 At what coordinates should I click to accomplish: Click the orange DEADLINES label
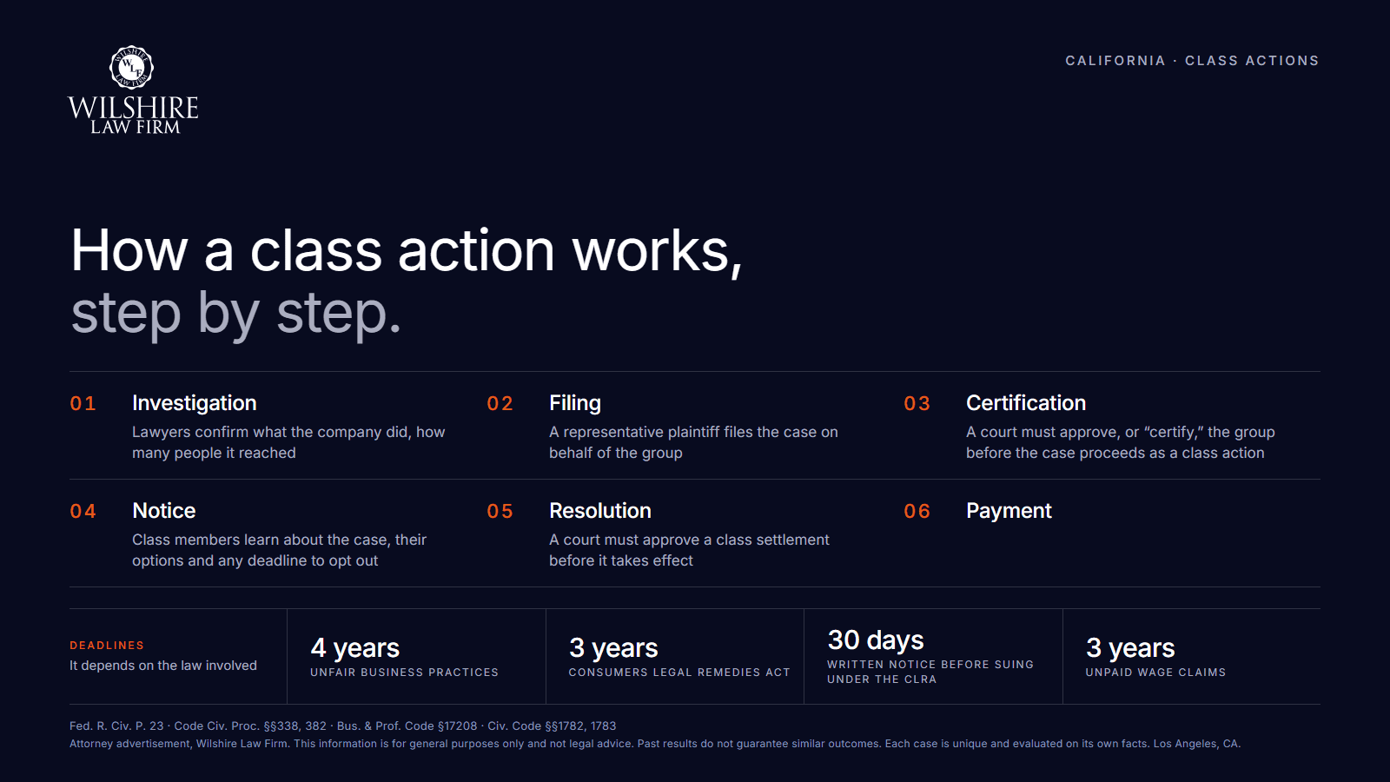click(107, 646)
